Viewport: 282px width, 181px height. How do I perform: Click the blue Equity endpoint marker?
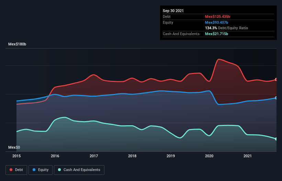(276, 98)
